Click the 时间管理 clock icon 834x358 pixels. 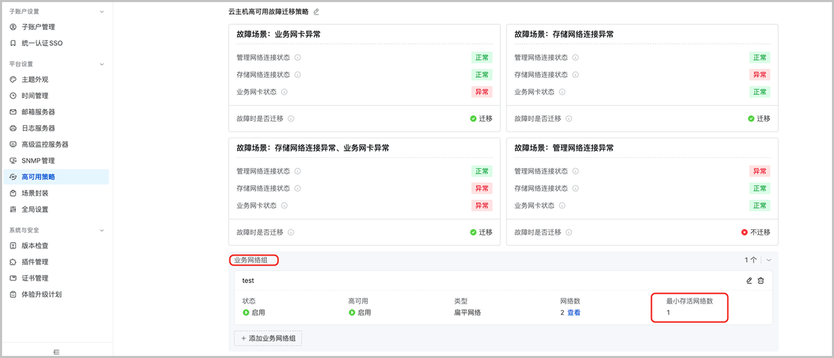click(x=13, y=96)
